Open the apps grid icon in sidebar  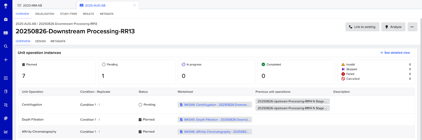[x=6, y=78]
